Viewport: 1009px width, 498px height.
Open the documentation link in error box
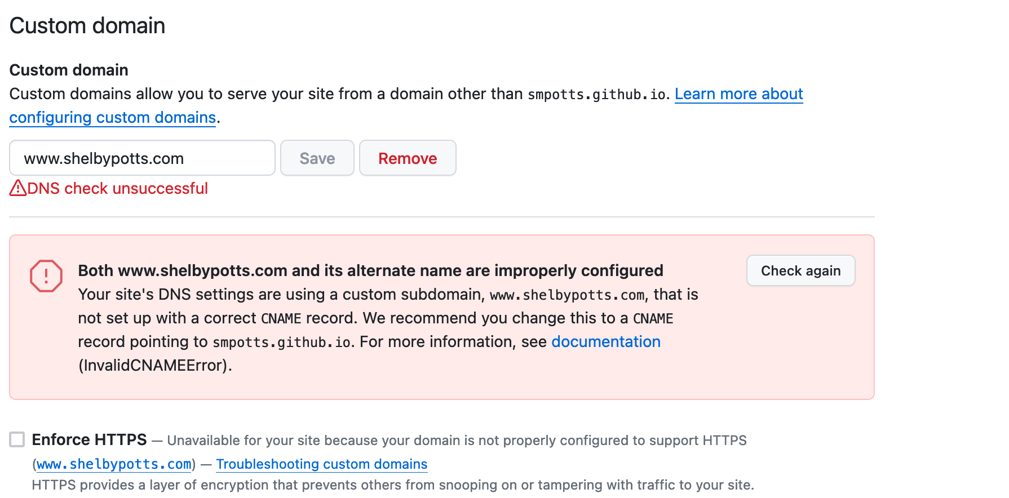tap(605, 342)
